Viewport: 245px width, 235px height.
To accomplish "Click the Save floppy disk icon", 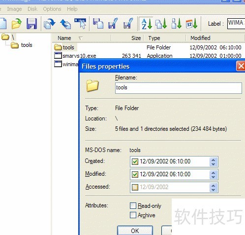I will (31, 24).
